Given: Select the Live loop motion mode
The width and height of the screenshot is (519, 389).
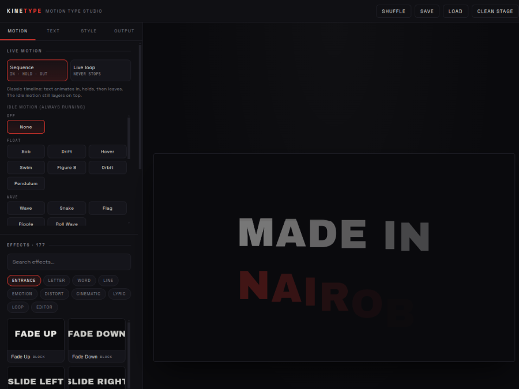Looking at the screenshot, I should [100, 70].
